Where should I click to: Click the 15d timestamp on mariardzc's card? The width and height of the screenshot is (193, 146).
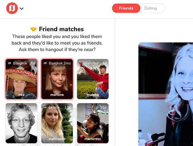(x=103, y=107)
